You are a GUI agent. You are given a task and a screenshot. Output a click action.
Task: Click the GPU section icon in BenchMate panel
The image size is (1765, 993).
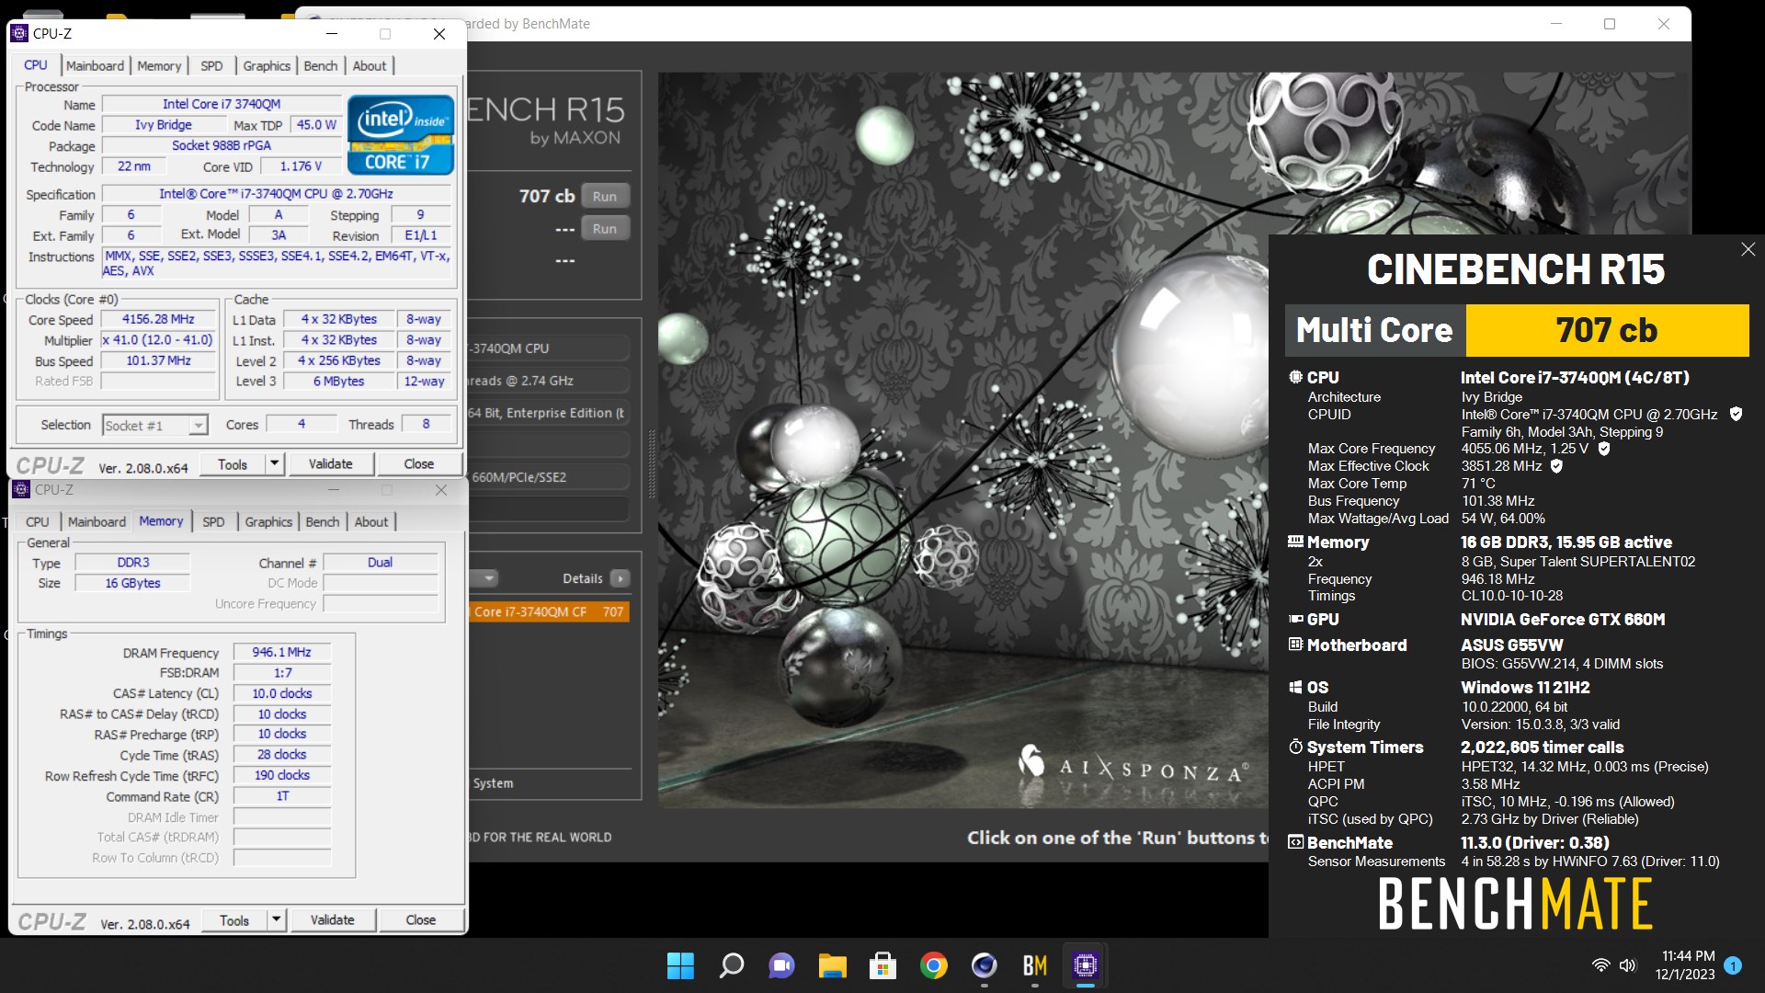click(x=1295, y=620)
